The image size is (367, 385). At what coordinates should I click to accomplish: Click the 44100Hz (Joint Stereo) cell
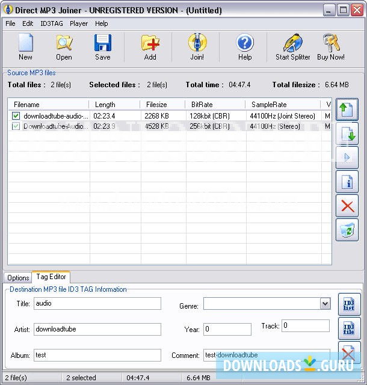pos(283,116)
